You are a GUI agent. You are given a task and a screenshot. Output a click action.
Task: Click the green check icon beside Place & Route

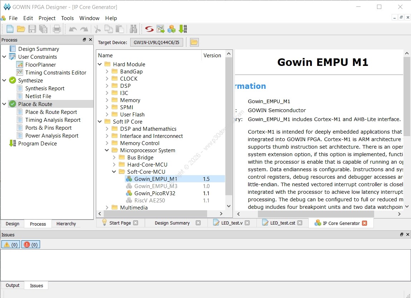pyautogui.click(x=12, y=104)
